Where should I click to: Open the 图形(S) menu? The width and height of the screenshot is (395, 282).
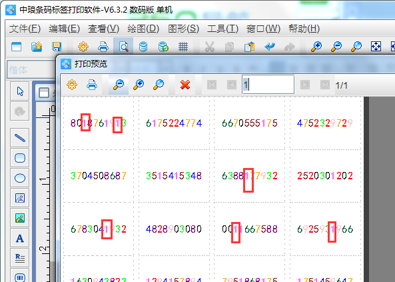point(183,29)
